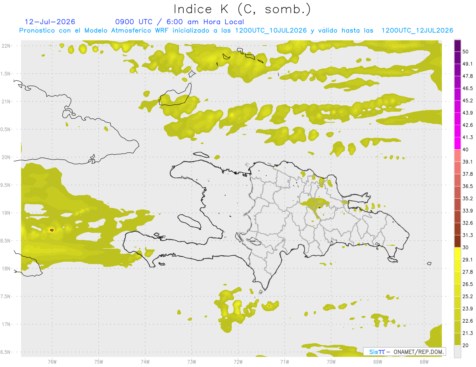The width and height of the screenshot is (476, 367).
Task: Click the colorbar label '29.1'
Action: point(468,260)
